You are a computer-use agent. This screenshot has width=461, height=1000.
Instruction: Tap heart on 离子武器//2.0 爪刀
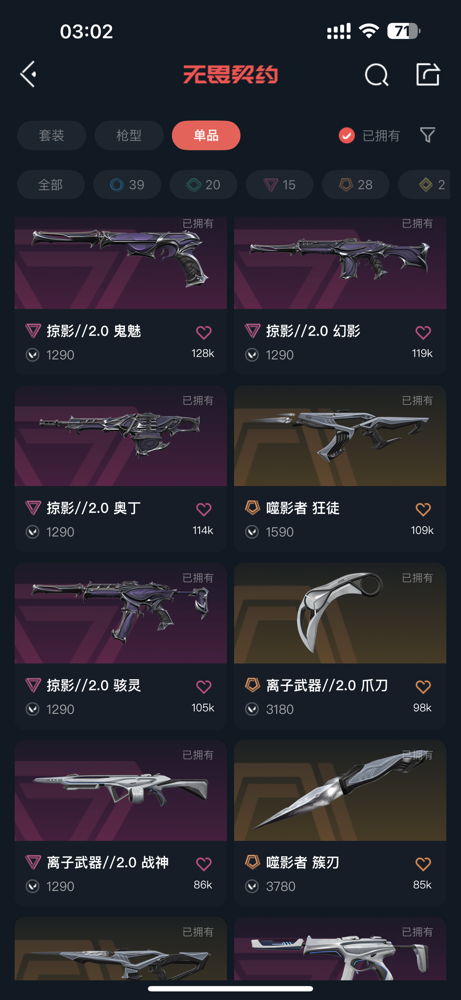423,687
